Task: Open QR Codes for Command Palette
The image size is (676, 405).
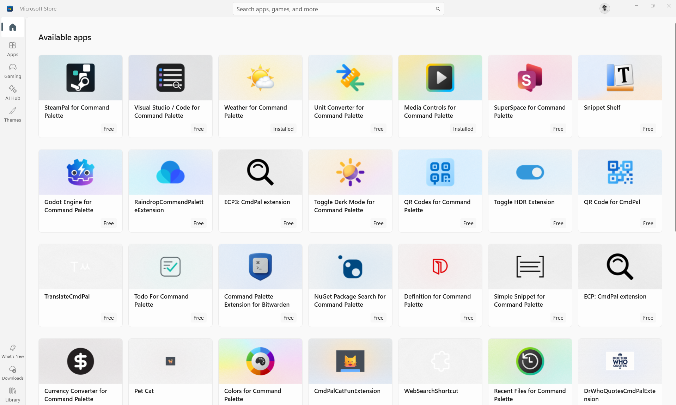Action: tap(440, 190)
